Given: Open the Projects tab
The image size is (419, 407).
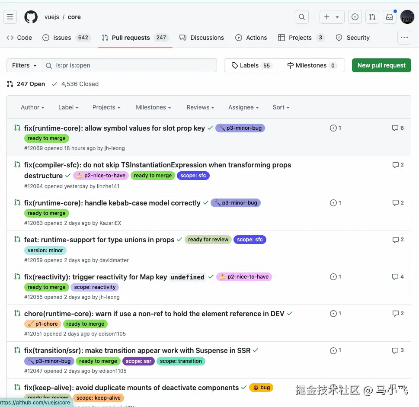Looking at the screenshot, I should [x=301, y=38].
